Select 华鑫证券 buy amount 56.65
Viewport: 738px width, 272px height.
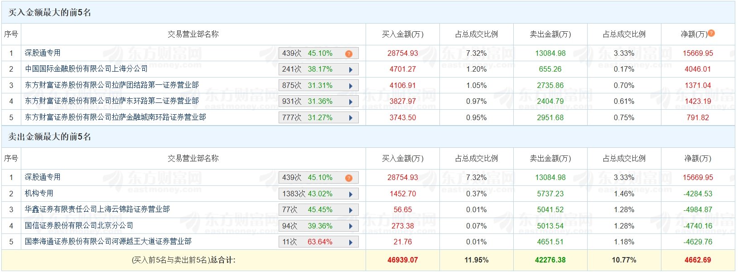pyautogui.click(x=403, y=210)
